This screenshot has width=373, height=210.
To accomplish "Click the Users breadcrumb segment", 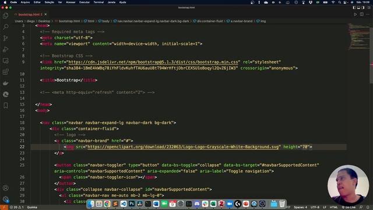I will pos(19,21).
